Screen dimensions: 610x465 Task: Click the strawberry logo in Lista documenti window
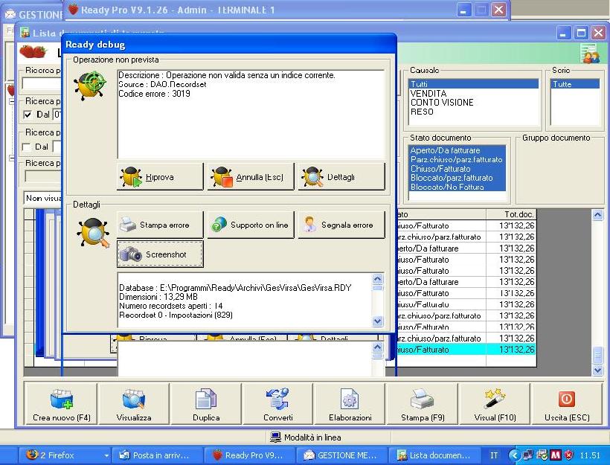(x=33, y=51)
